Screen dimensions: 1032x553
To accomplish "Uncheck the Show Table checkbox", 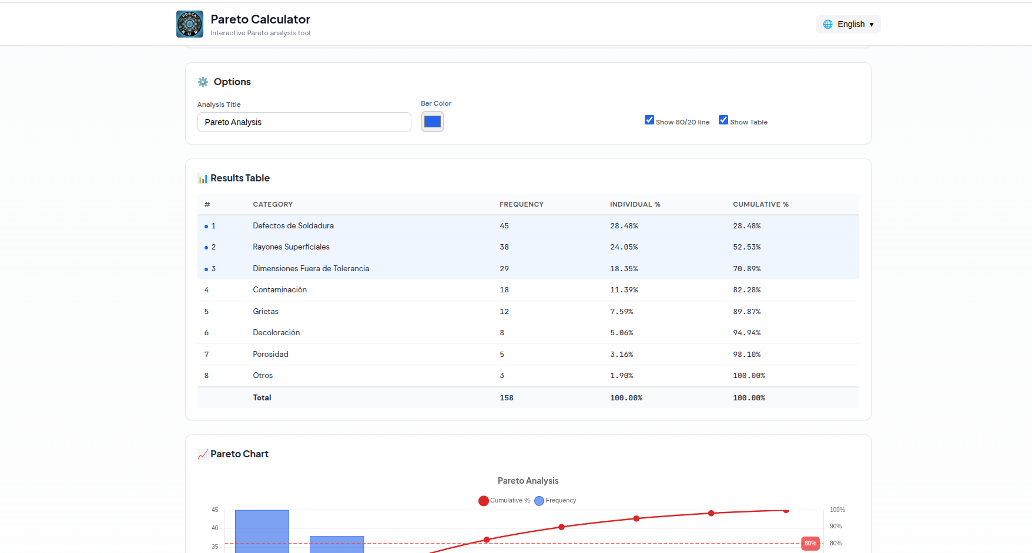I will [x=723, y=120].
